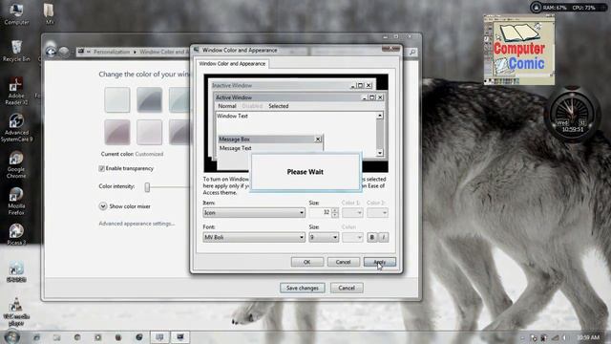Uncheck Enable transparency checkbox
The width and height of the screenshot is (611, 344).
tap(102, 168)
